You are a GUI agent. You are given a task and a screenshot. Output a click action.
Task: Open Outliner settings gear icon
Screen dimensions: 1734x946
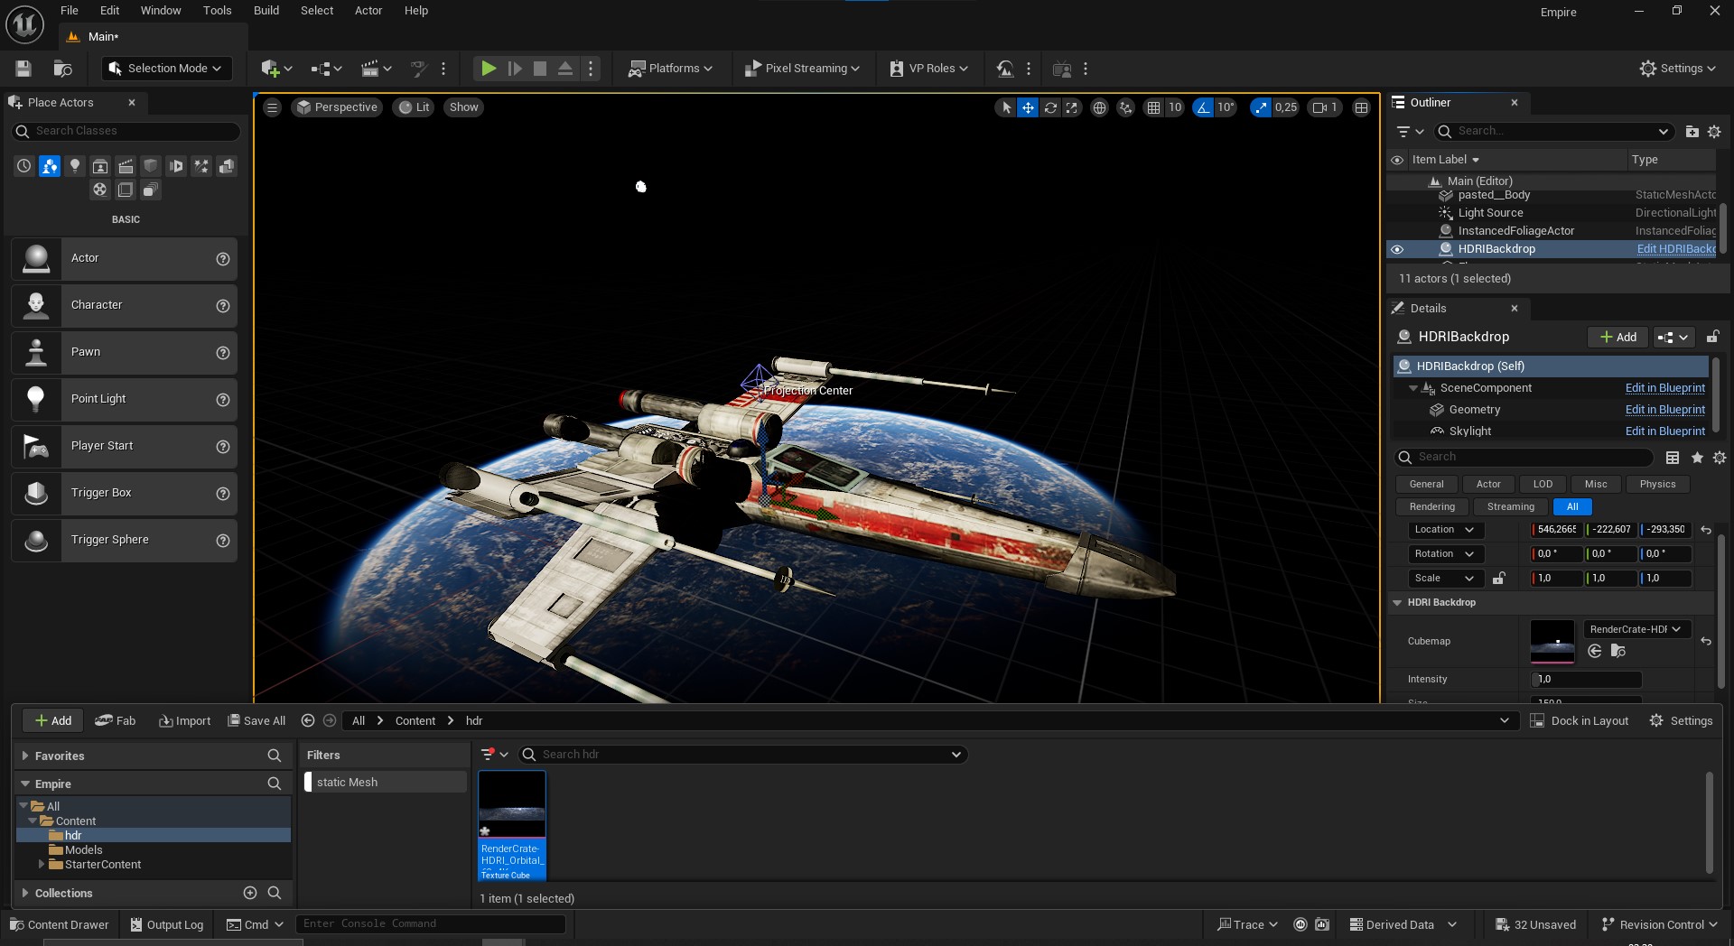coord(1714,132)
